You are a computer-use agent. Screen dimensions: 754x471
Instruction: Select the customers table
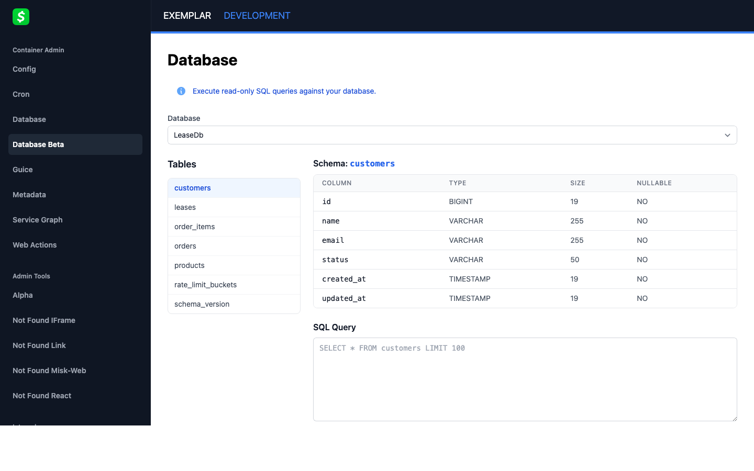pyautogui.click(x=234, y=188)
